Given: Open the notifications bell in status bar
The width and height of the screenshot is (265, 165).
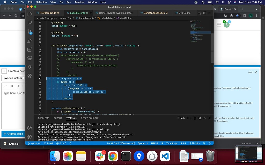Looking at the screenshot, I should (x=210, y=143).
